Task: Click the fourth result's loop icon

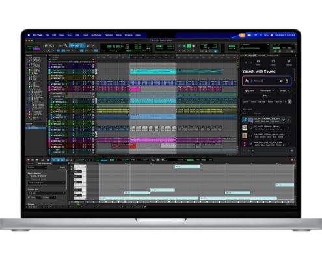Action: coord(250,144)
